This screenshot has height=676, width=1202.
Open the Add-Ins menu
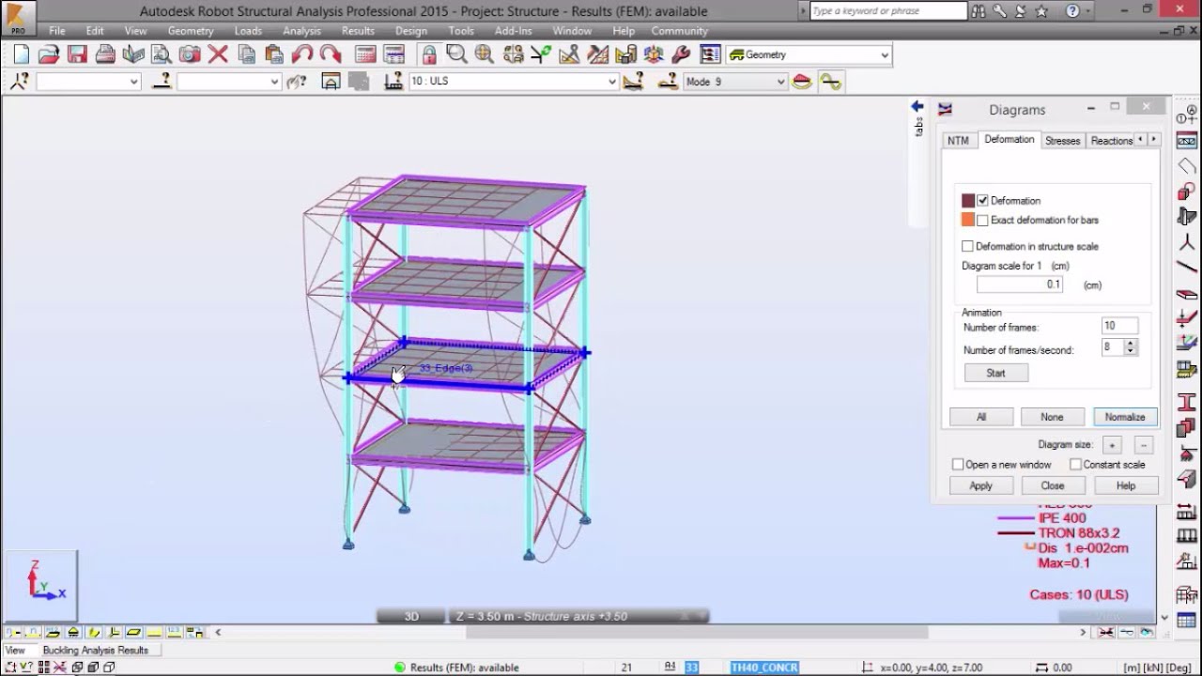click(513, 31)
